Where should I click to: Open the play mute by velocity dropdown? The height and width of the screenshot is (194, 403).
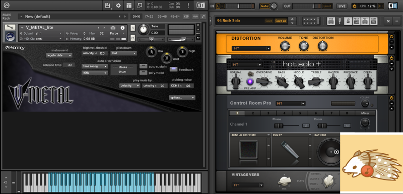coord(130,85)
